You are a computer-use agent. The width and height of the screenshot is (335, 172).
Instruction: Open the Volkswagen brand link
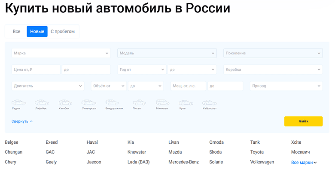262,162
